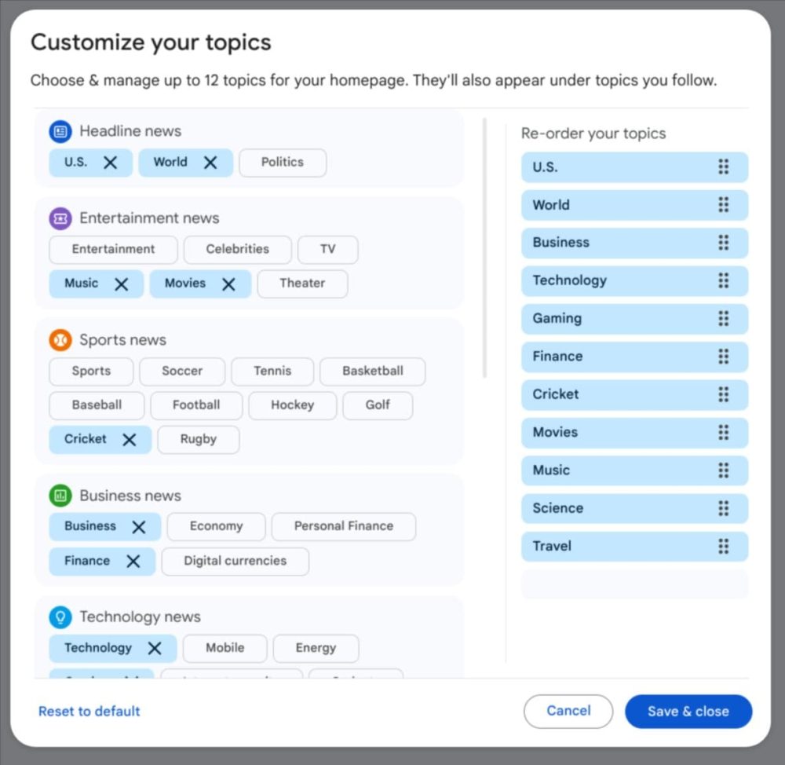The image size is (785, 765).
Task: Enable the Politics topic chip
Action: (x=282, y=163)
